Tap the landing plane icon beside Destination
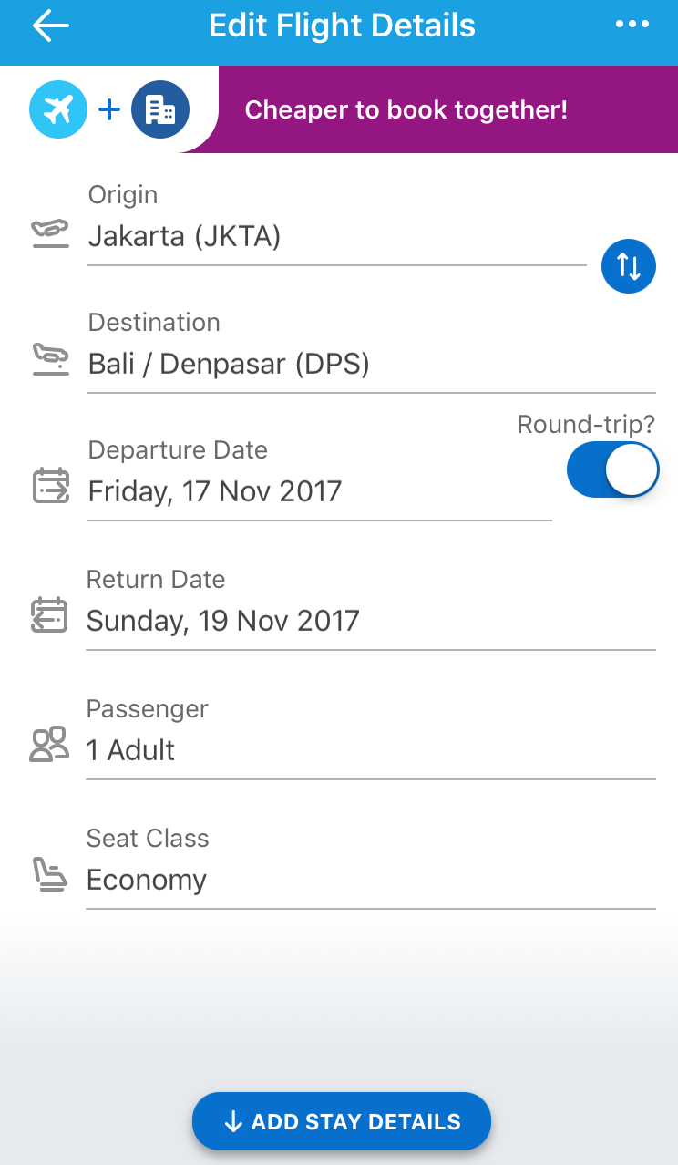678x1165 pixels. [x=50, y=360]
